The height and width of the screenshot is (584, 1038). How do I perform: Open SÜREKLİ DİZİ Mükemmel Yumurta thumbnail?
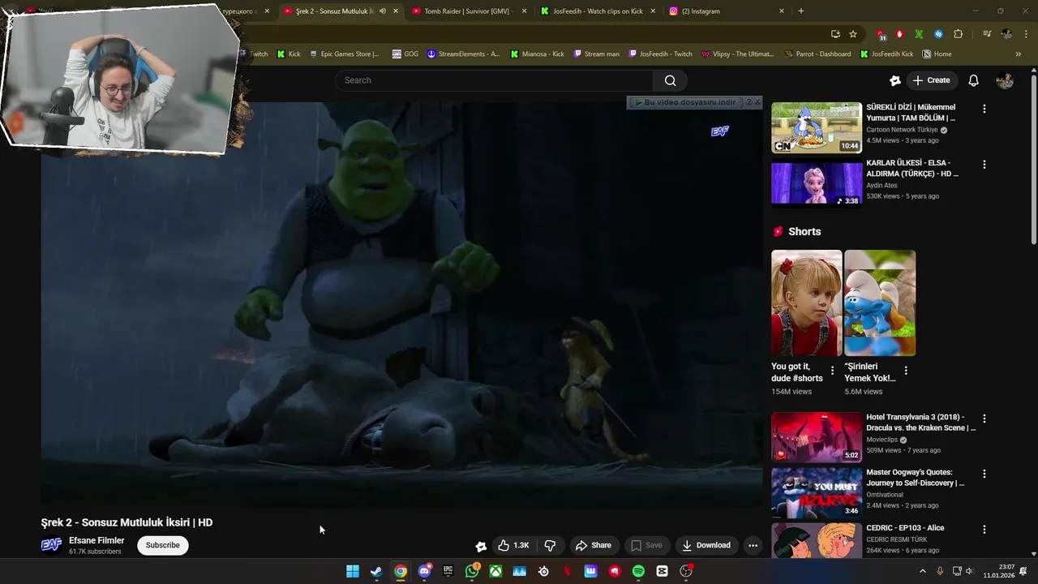click(x=817, y=127)
